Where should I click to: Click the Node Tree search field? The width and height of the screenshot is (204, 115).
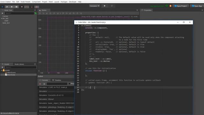tap(19, 13)
